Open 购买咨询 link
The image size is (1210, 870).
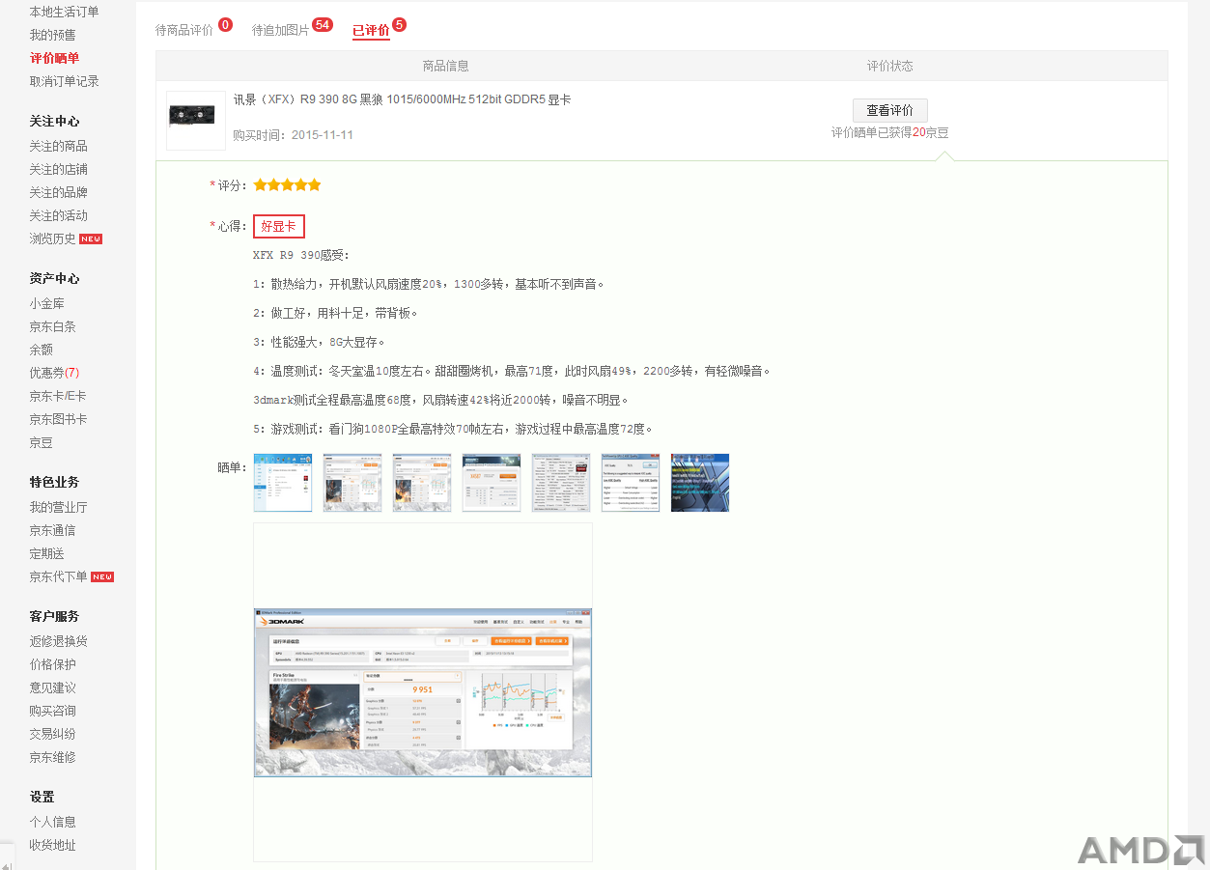pyautogui.click(x=52, y=711)
